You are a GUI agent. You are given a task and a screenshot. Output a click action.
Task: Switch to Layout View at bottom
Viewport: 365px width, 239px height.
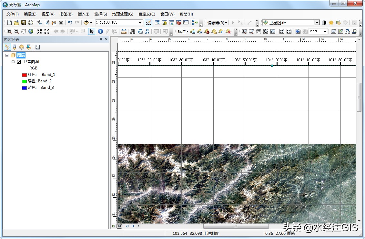pos(119,226)
